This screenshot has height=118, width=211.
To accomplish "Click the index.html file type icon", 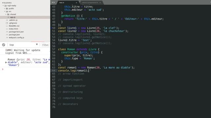I will 7,29.
